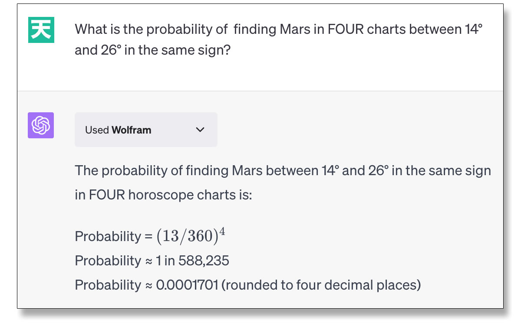Viewport: 521px width, 323px height.
Task: Click 'horoscope charts is:' in the response
Action: 190,195
